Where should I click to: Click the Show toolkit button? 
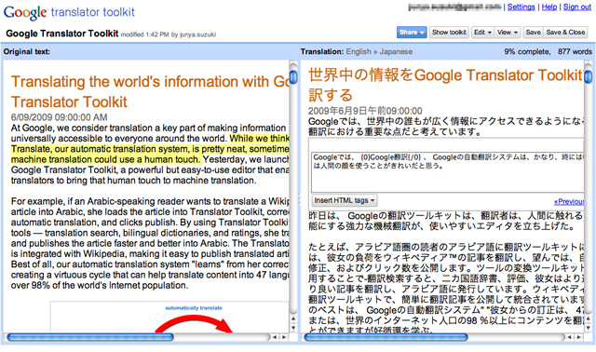449,33
